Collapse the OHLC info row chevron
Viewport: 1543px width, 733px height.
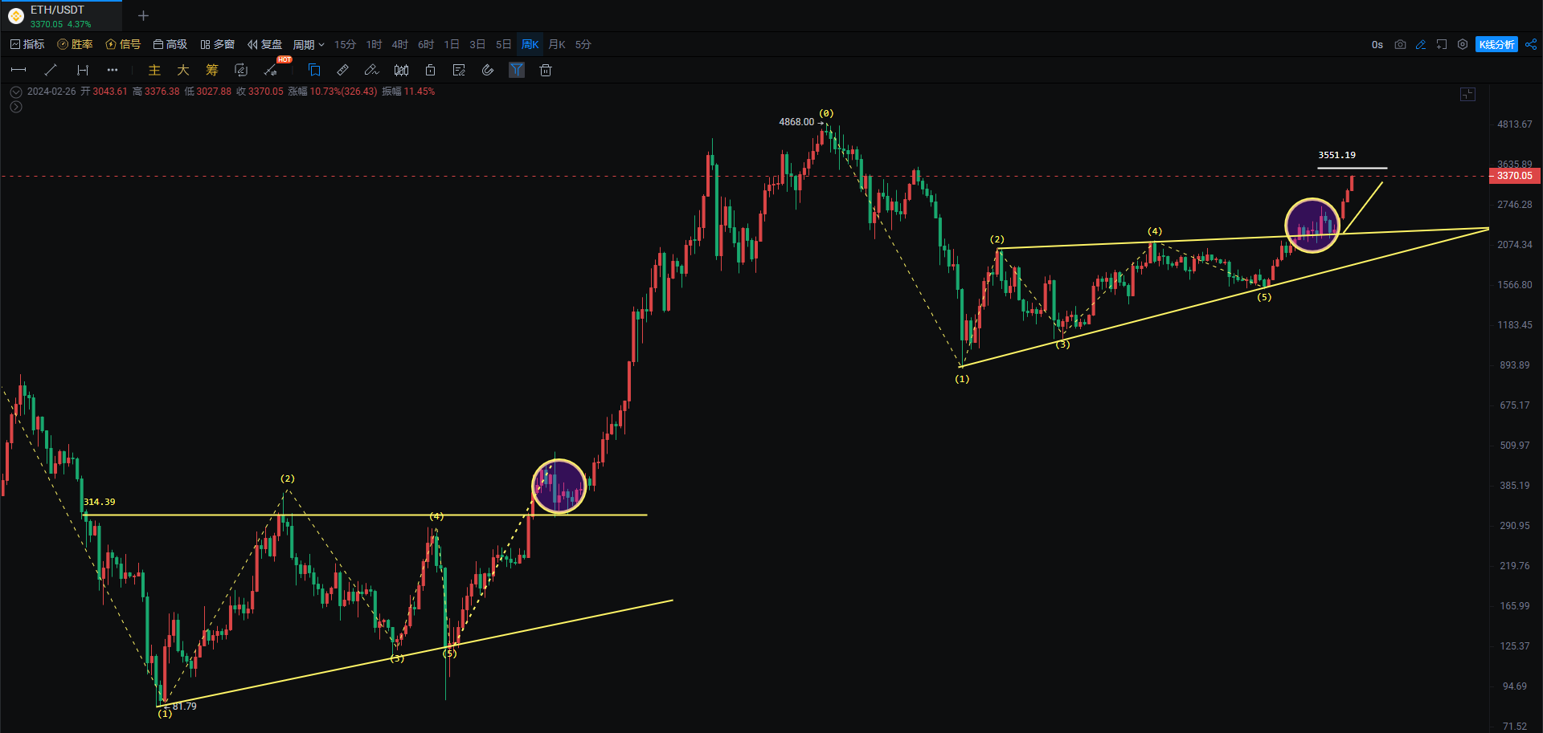tap(16, 92)
